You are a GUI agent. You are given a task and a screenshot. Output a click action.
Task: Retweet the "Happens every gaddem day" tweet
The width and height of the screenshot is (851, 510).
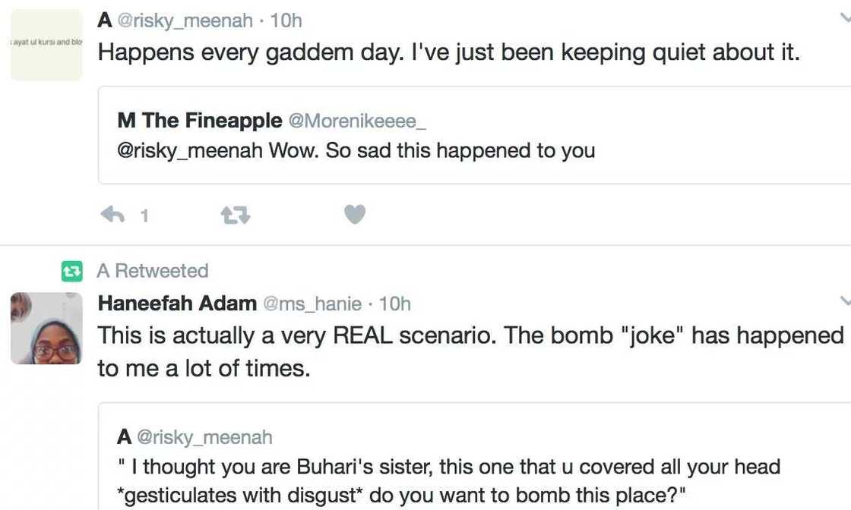pos(235,216)
